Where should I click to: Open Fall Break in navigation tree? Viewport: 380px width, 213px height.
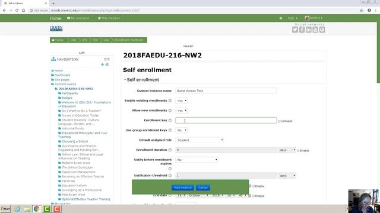[68, 181]
